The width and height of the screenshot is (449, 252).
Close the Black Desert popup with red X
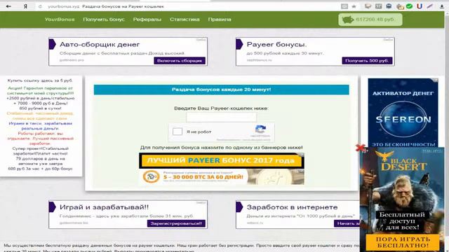coord(360,148)
